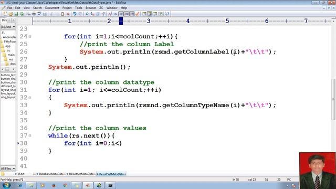Open Google Chrome from the taskbar
Screen dimensions: 336x189
point(65,185)
